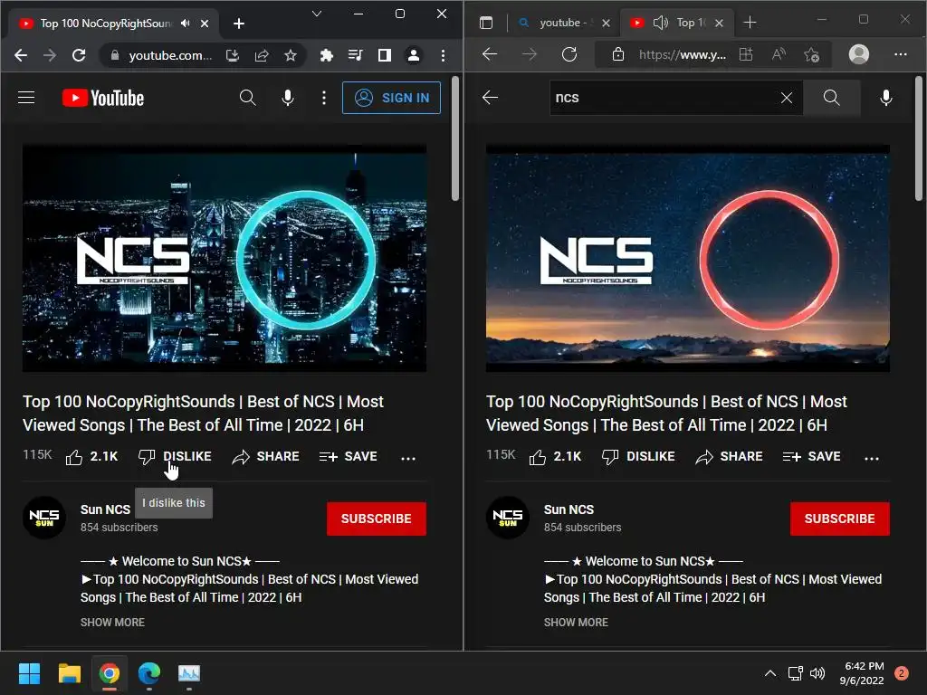Viewport: 927px width, 695px height.
Task: Open Windows Start menu
Action: (29, 673)
